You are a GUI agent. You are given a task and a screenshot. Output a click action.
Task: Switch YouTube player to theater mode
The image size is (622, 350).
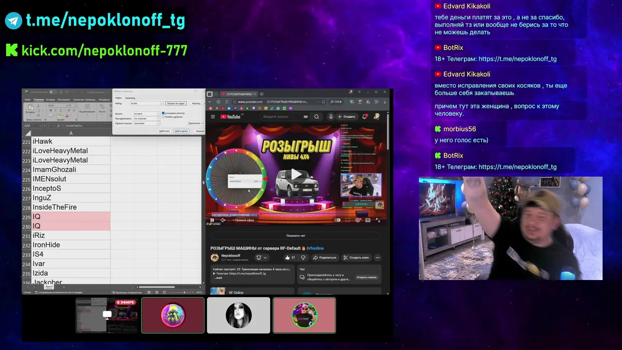tap(368, 220)
